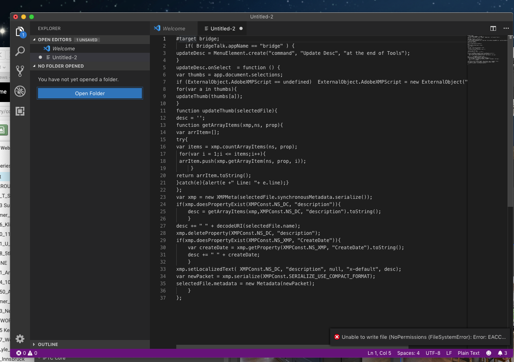This screenshot has height=362, width=514.
Task: Click the red error icon in notification
Action: [x=337, y=337]
